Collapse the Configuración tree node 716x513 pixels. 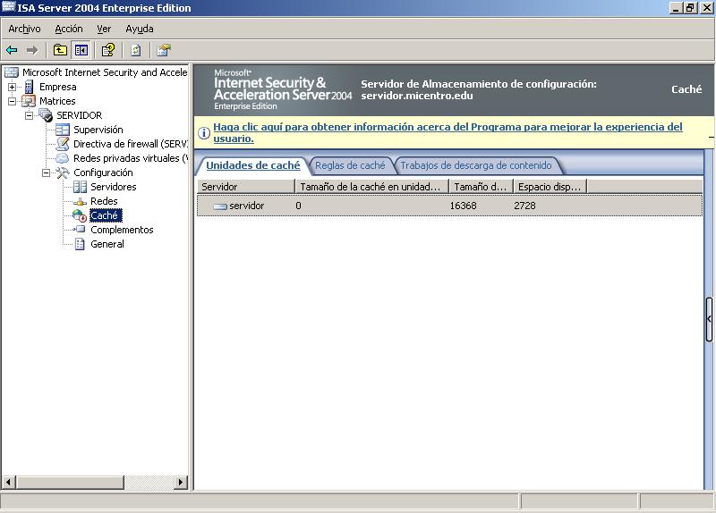[x=47, y=172]
